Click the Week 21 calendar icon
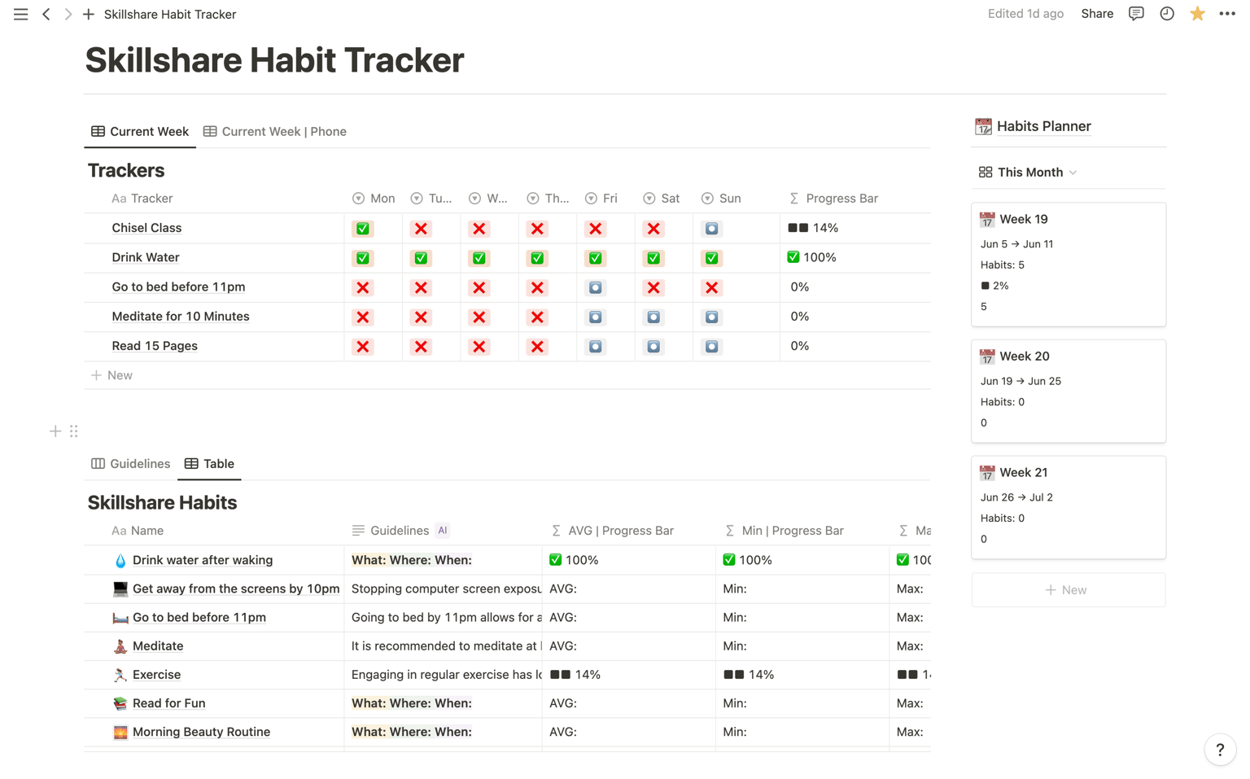This screenshot has width=1250, height=779. [987, 473]
